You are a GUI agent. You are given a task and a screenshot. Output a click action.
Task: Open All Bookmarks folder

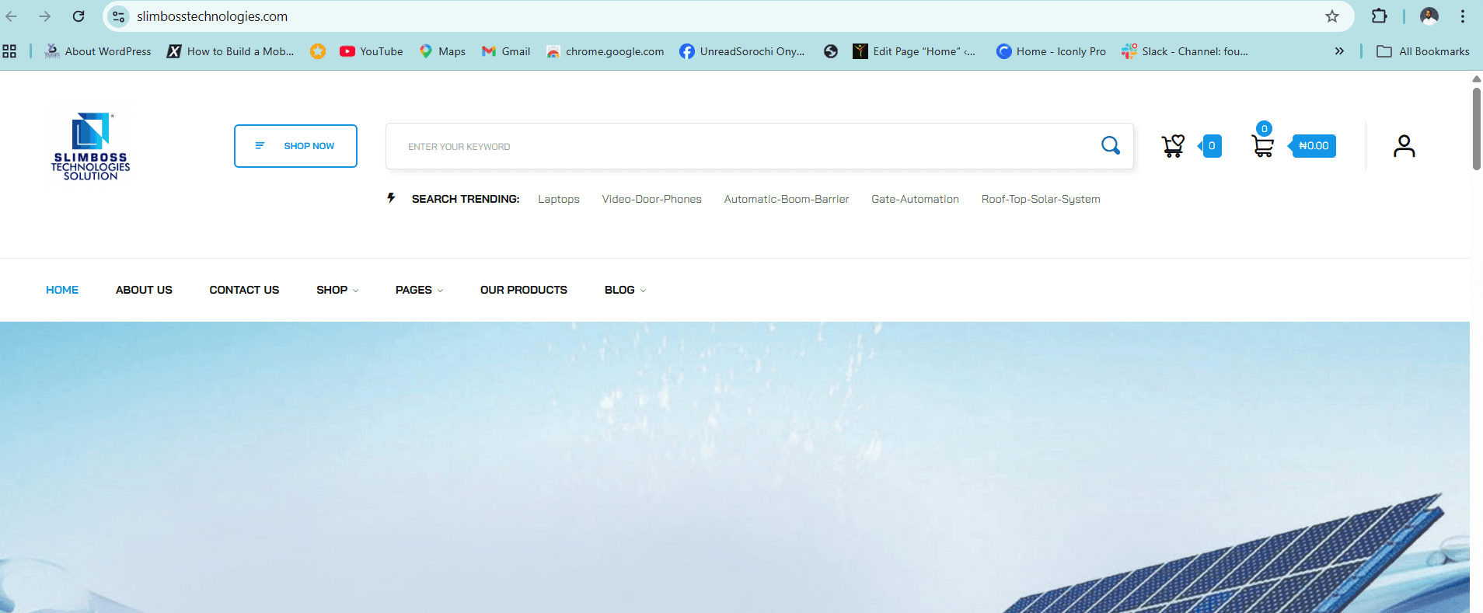click(1423, 51)
